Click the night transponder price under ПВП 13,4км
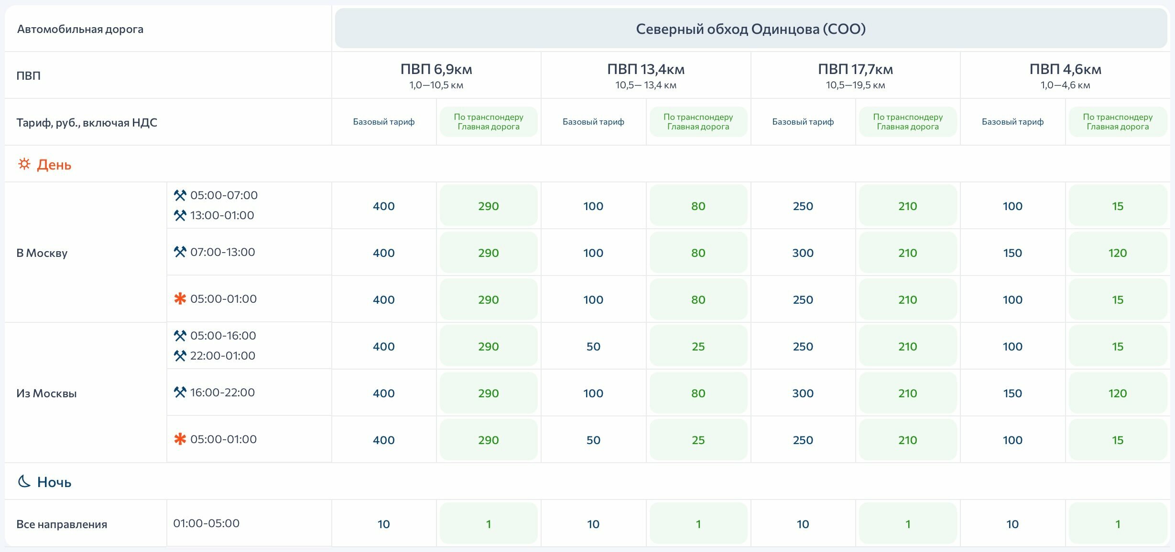Image resolution: width=1175 pixels, height=552 pixels. (698, 524)
